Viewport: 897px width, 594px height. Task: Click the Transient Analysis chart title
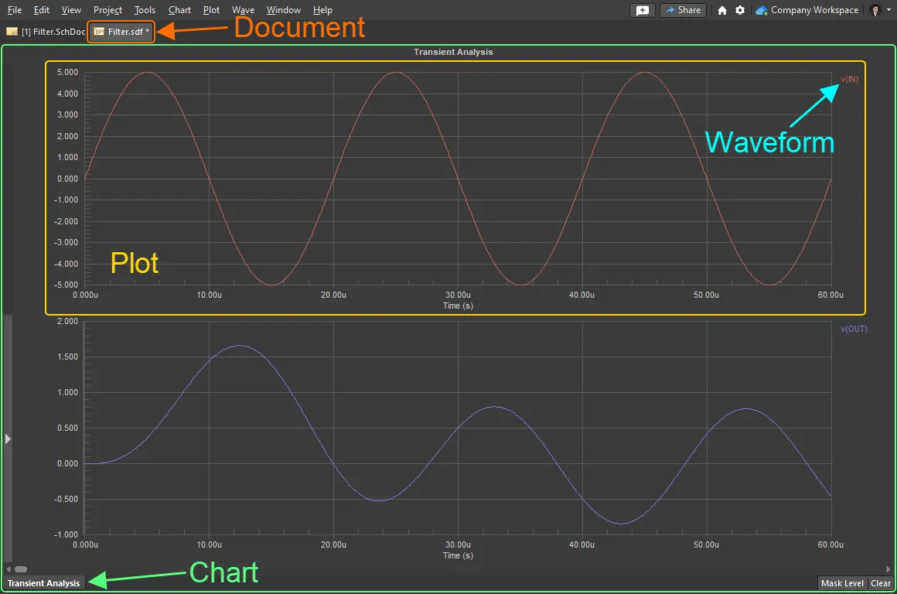[453, 52]
